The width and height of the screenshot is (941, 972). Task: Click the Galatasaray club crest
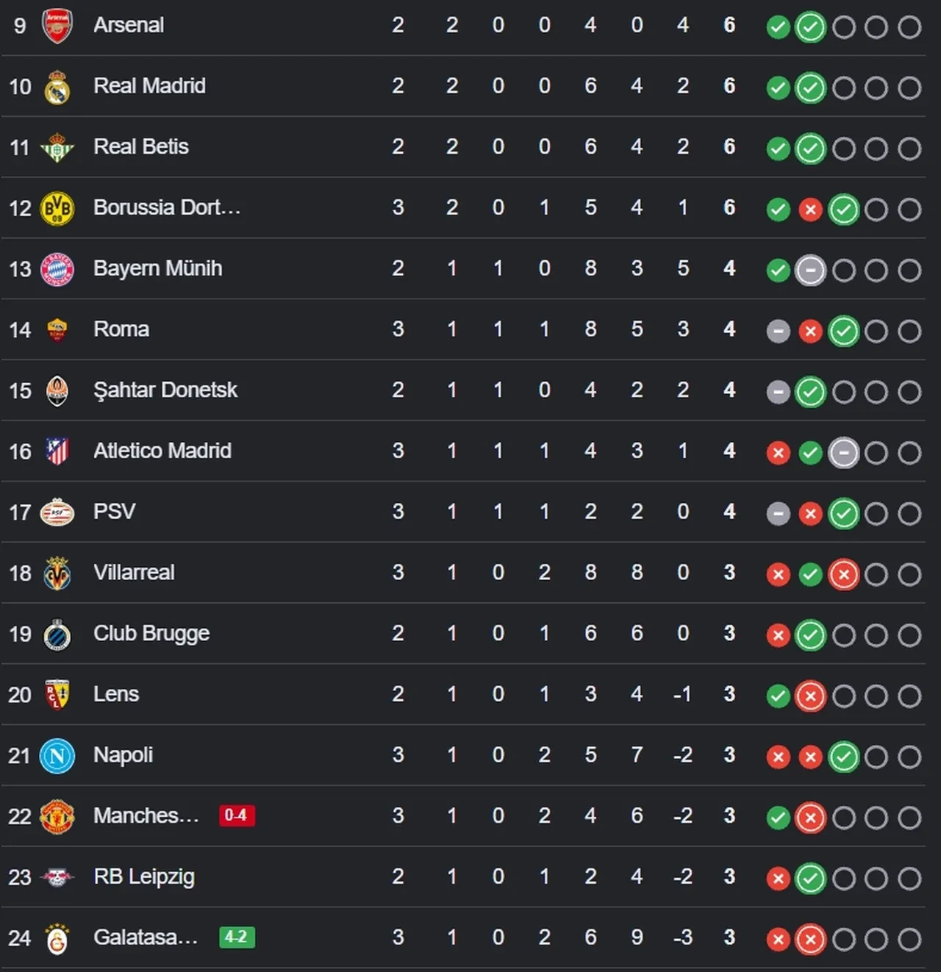click(x=57, y=939)
